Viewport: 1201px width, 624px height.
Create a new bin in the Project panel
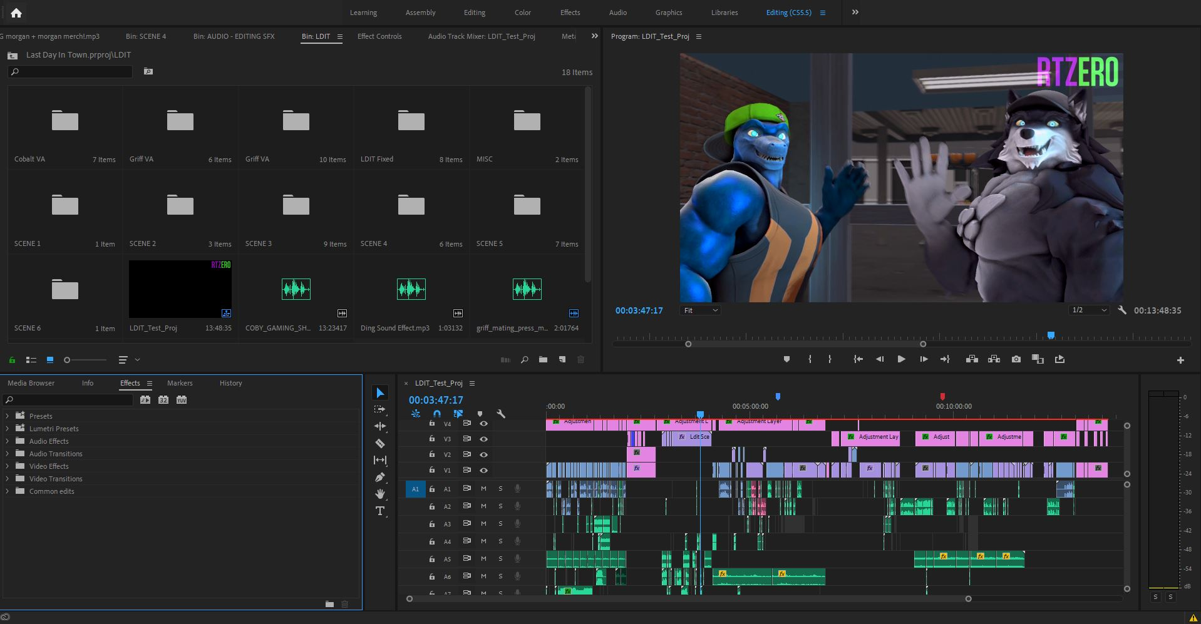pyautogui.click(x=543, y=359)
